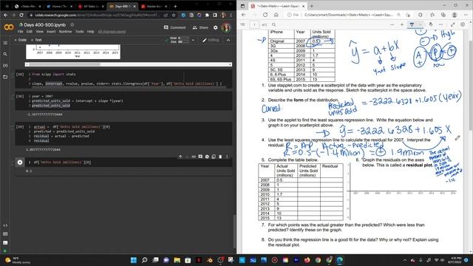Copy link to cell icon
Screen dimensions: 473x266
194,157
